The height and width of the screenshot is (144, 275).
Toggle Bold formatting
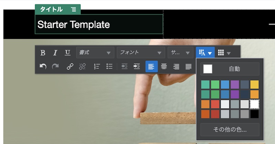pyautogui.click(x=43, y=53)
